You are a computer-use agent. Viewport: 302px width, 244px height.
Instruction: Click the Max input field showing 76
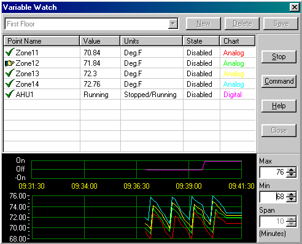pos(273,172)
